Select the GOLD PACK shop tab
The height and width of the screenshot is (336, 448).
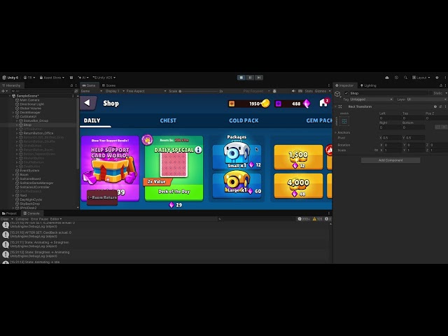pyautogui.click(x=244, y=120)
